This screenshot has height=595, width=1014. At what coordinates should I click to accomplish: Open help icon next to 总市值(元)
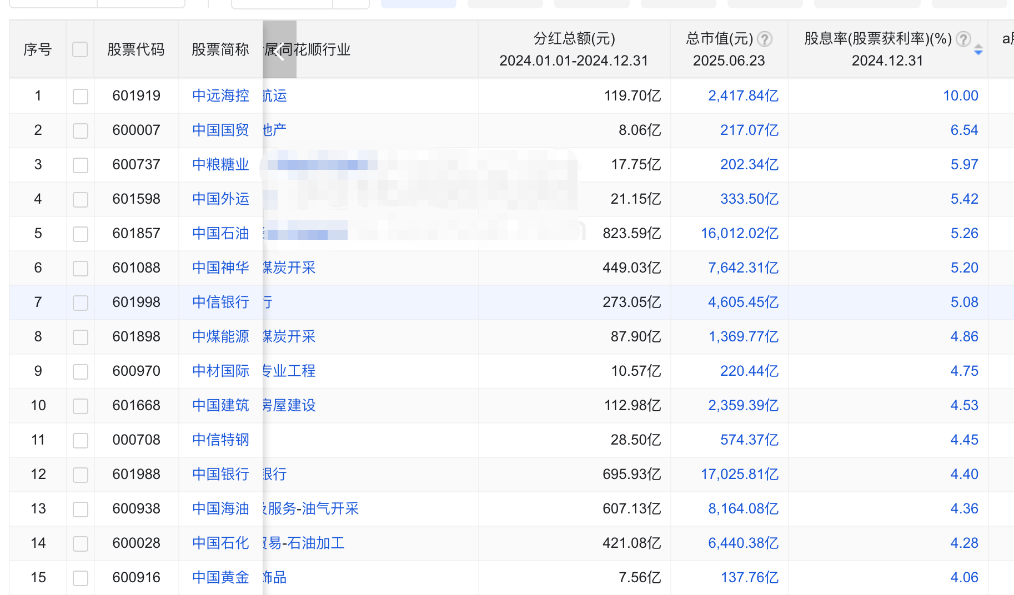pos(765,39)
